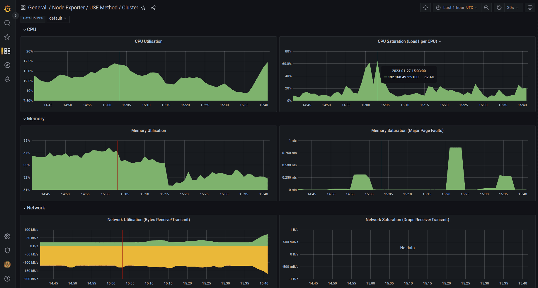
Task: Click the dashboard title Node Exporter USE Method Cluster
Action: coord(95,8)
